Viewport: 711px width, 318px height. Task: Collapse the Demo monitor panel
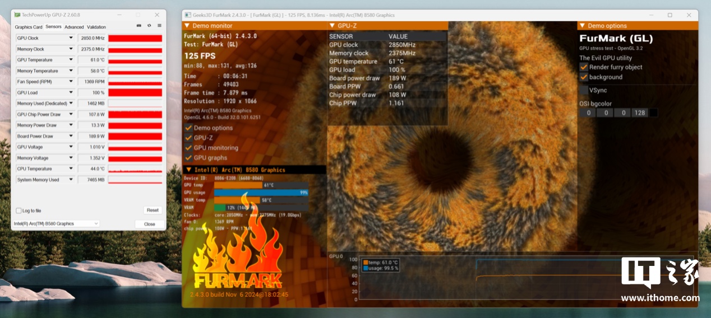coord(187,26)
